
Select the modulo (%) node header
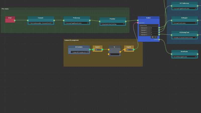tap(114, 47)
